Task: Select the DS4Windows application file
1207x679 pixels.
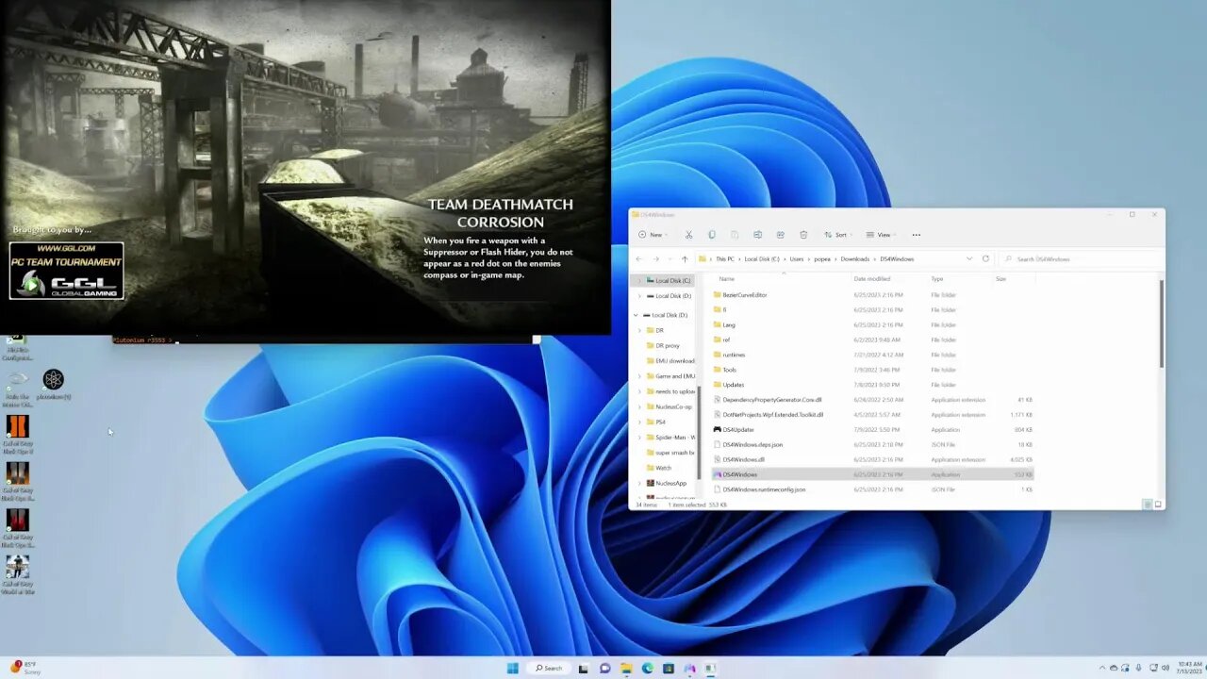Action: point(873,474)
